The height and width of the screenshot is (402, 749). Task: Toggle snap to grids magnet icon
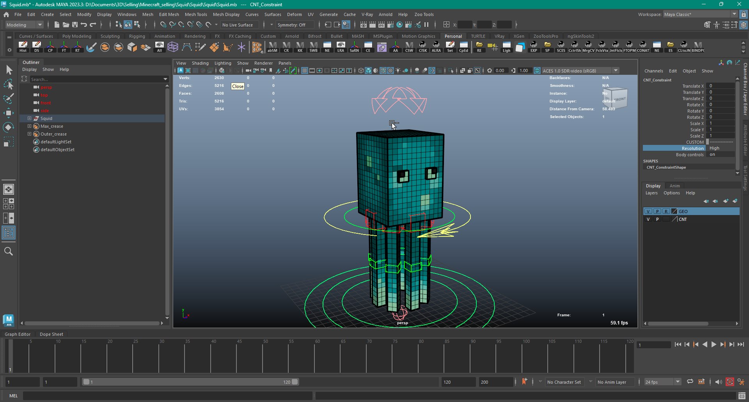click(x=163, y=25)
